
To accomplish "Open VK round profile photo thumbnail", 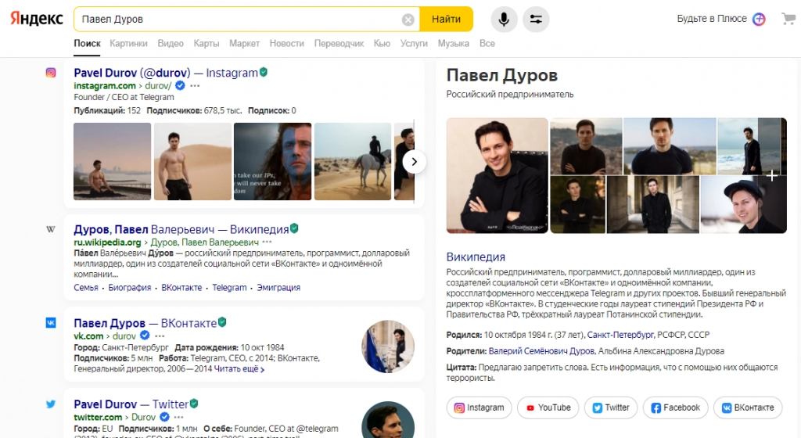I will (388, 346).
